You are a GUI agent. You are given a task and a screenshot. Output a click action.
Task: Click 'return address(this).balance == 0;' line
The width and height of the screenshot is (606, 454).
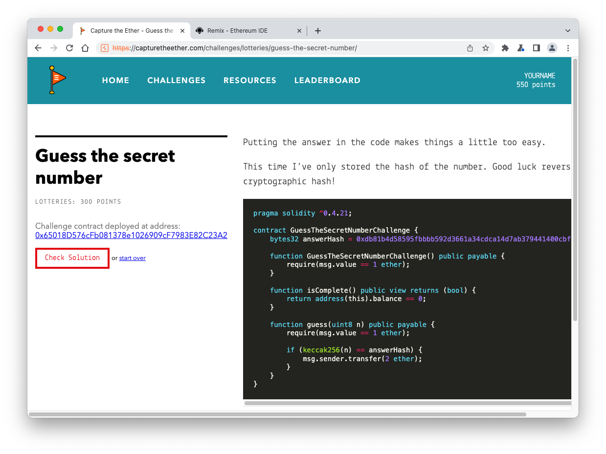tap(356, 299)
